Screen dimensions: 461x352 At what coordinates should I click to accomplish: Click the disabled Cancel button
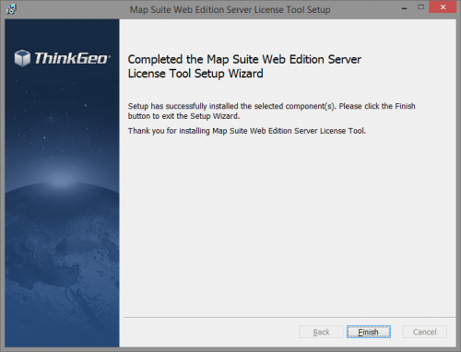click(424, 332)
